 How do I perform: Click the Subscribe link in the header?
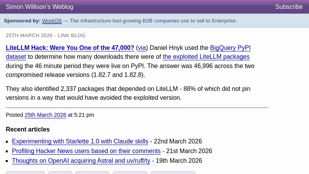(x=289, y=7)
